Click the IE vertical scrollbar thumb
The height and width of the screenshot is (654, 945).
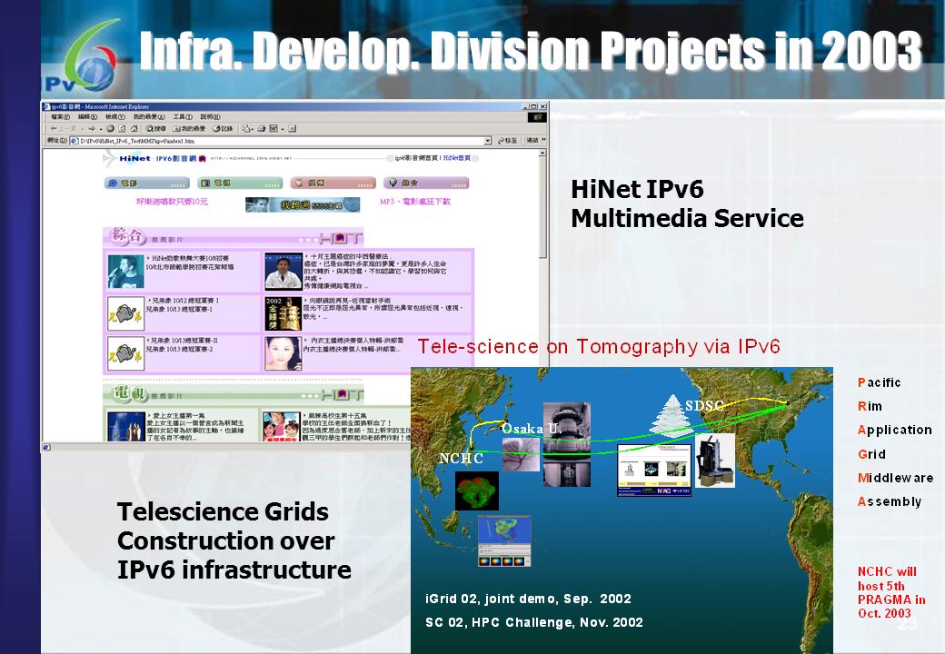(542, 208)
